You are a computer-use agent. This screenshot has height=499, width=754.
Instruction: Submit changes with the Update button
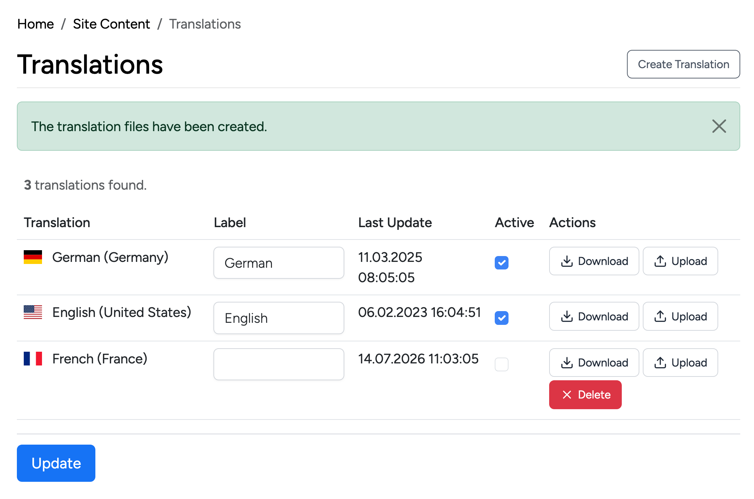[56, 463]
